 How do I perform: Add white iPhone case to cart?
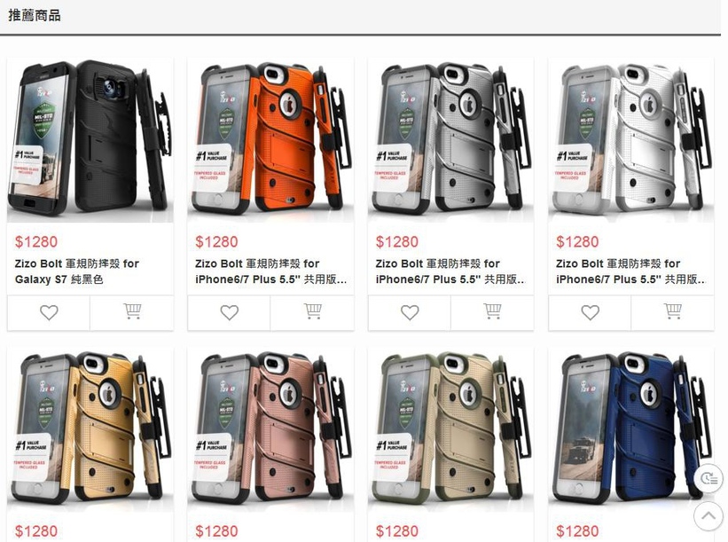point(673,312)
